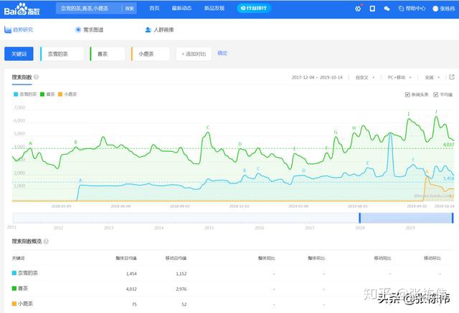Image resolution: width=459 pixels, height=313 pixels.
Task: Uncheck the 平均值 checkbox
Action: pos(436,94)
